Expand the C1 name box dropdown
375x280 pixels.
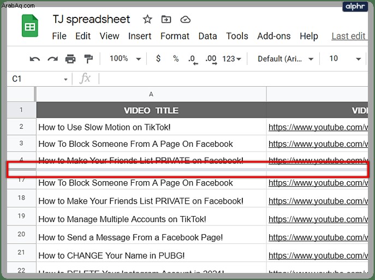tap(66, 79)
